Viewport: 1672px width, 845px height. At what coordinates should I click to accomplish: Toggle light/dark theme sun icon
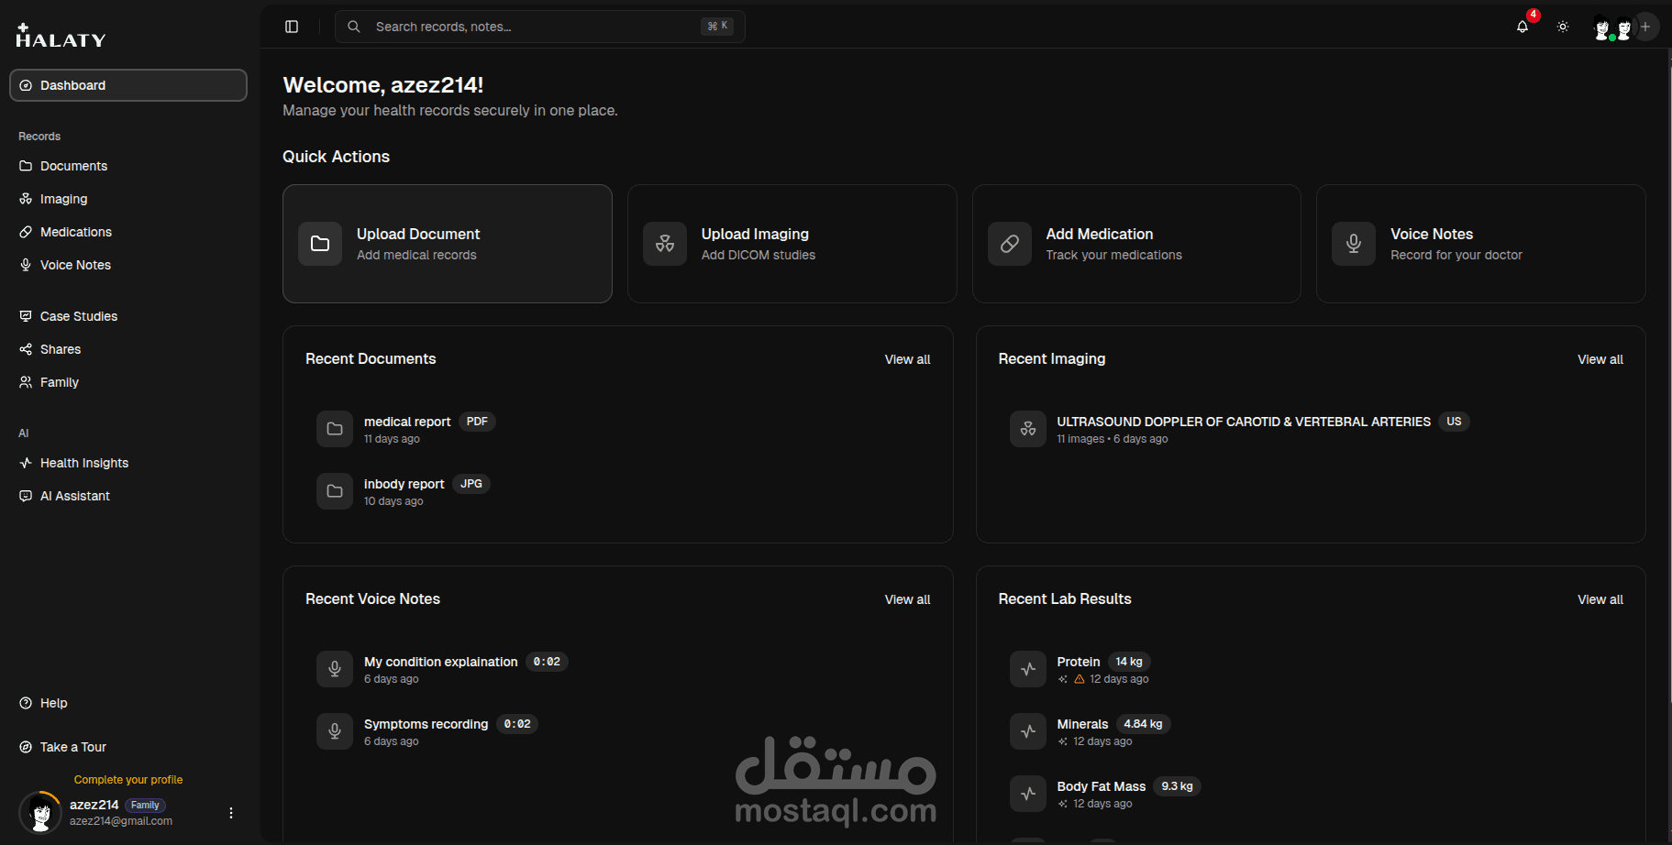click(1563, 27)
